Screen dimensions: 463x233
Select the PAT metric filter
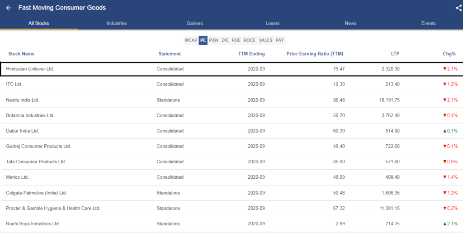279,40
